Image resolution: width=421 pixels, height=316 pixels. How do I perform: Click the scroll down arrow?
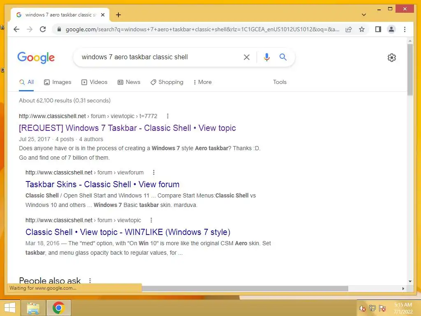pyautogui.click(x=410, y=281)
